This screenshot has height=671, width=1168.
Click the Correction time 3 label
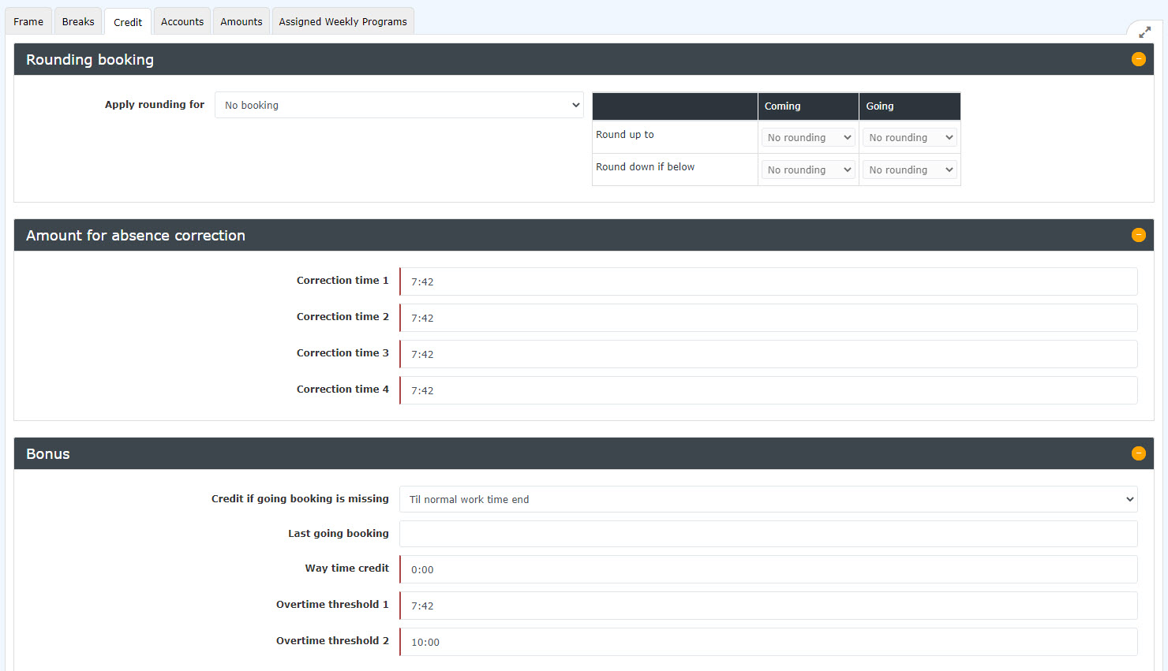click(343, 353)
